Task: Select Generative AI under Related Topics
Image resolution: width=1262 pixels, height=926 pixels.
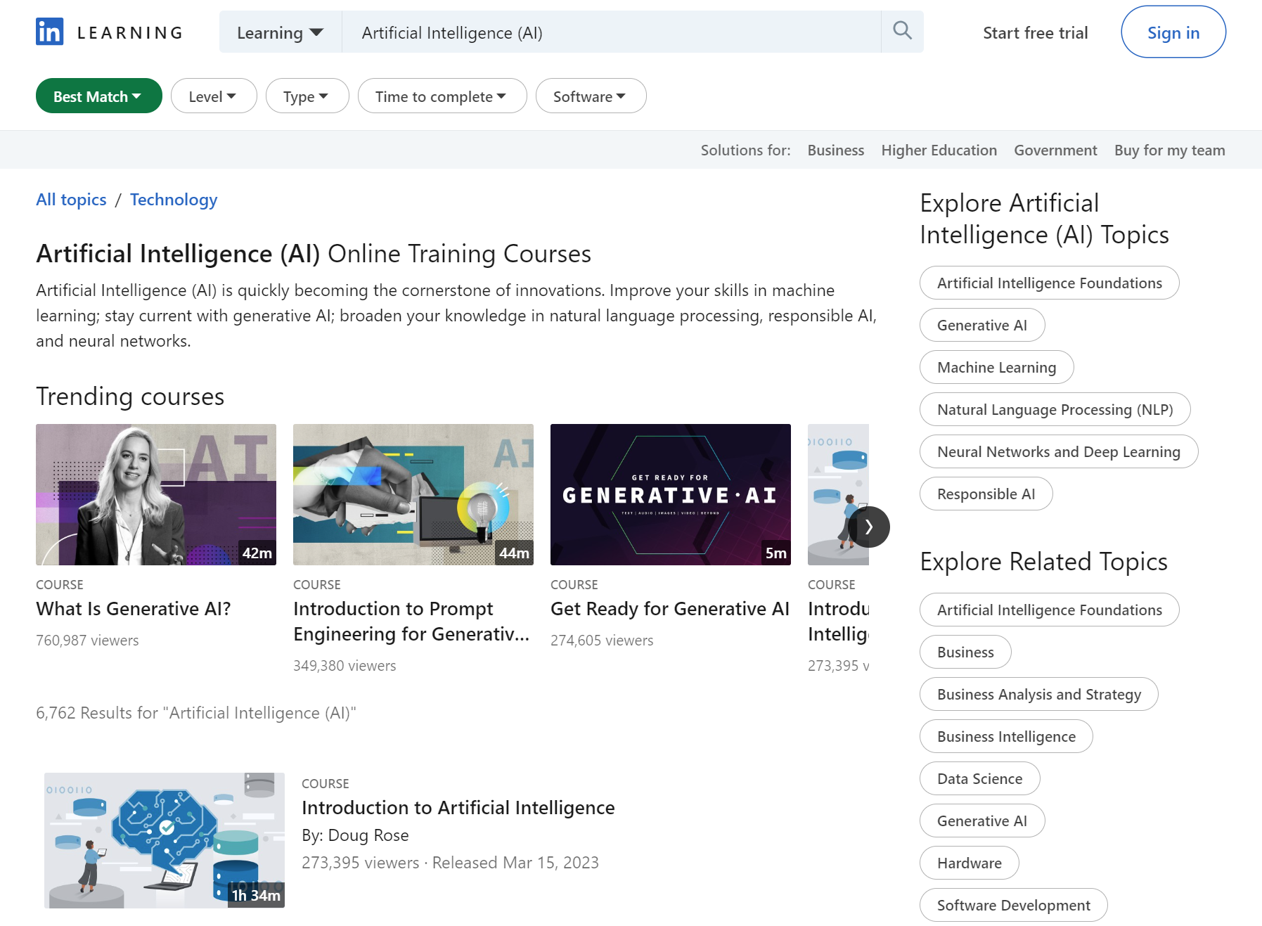Action: tap(981, 821)
